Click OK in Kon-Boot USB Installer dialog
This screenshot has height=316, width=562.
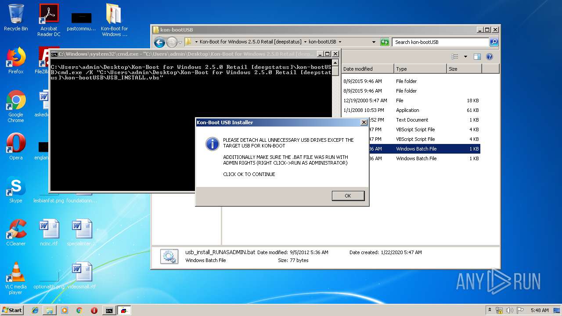[x=348, y=196]
